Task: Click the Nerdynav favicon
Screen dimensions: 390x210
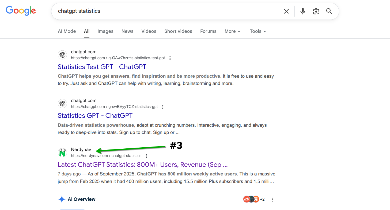Action: pos(62,153)
